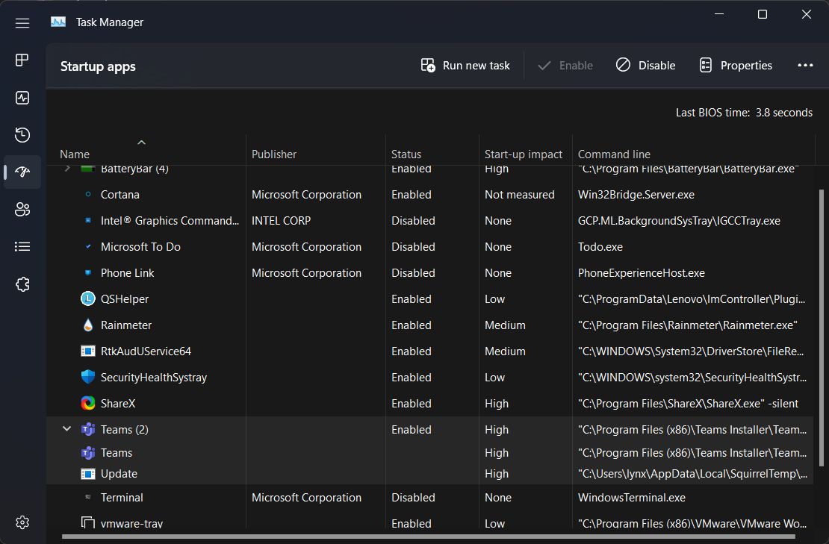Viewport: 829px width, 544px height.
Task: Select the Update entry under Teams
Action: (119, 474)
